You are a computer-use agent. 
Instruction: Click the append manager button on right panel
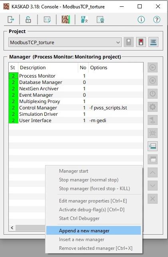(x=152, y=146)
